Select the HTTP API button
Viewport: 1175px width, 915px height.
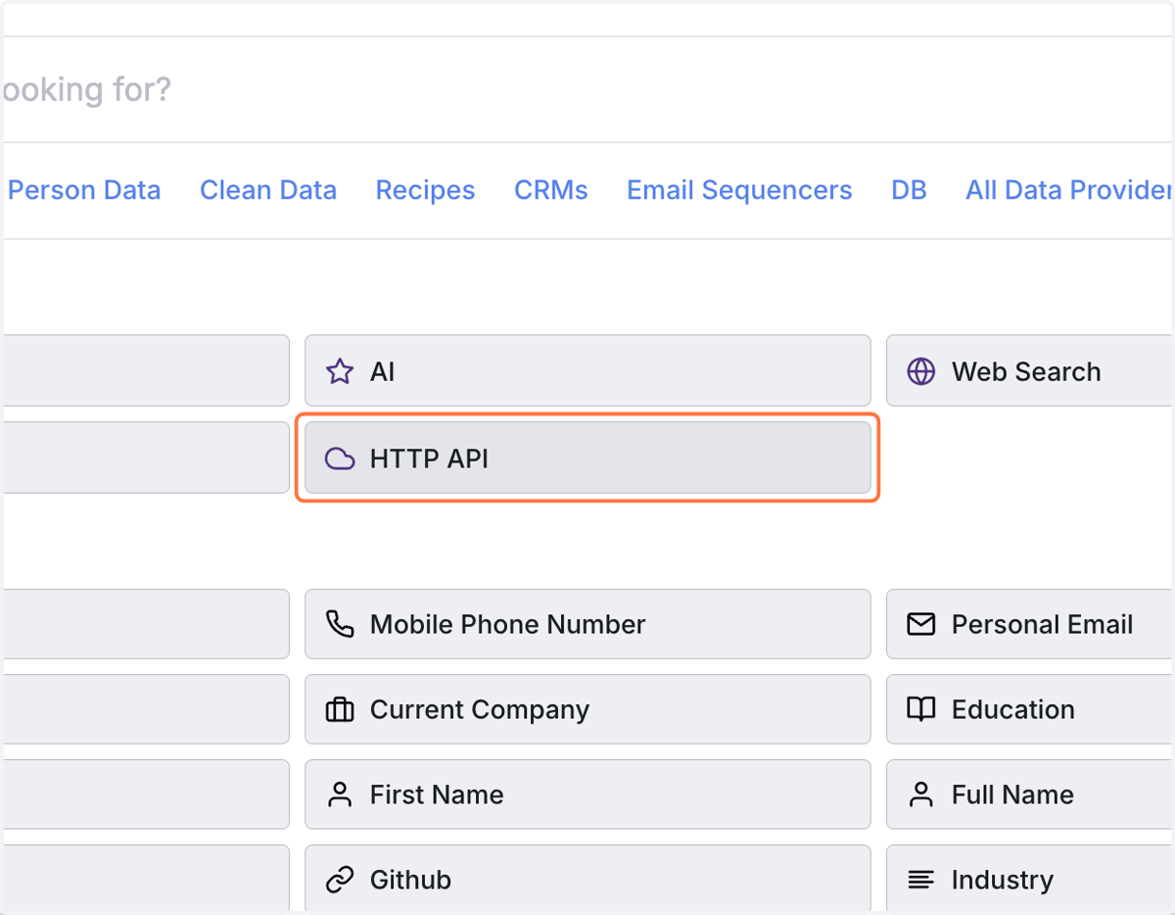click(587, 457)
